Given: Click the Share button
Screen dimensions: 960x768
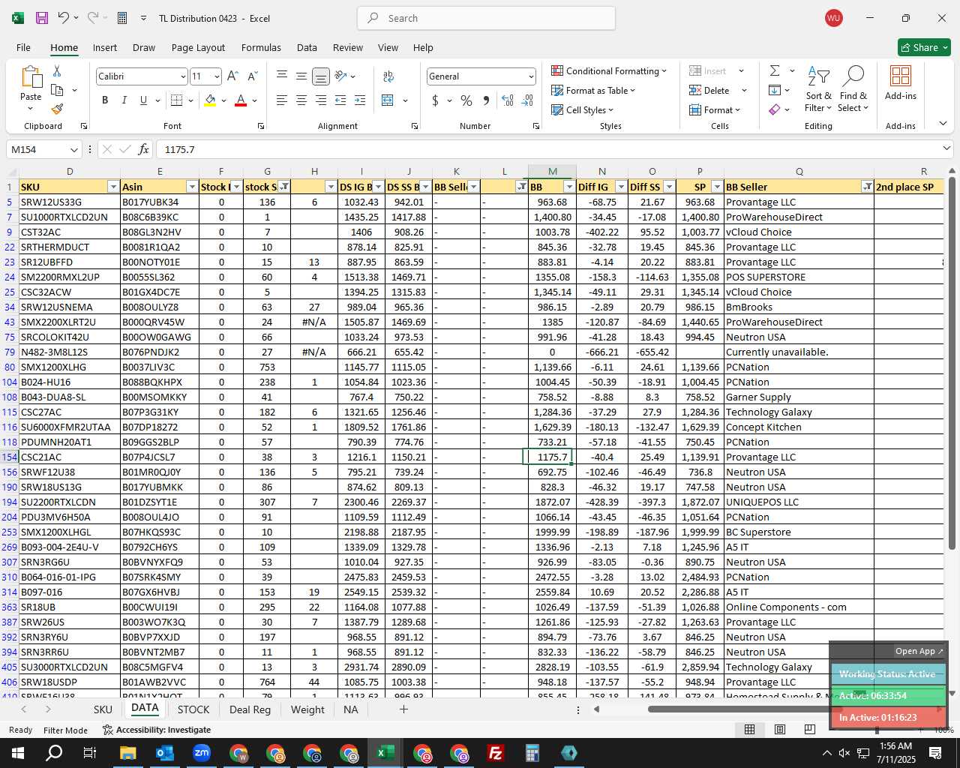Looking at the screenshot, I should tap(924, 47).
